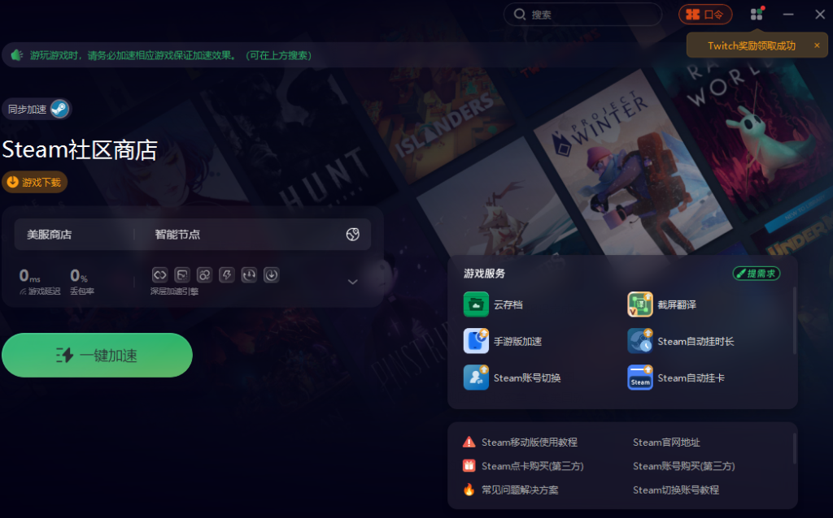Open Steam官网地址 link
The width and height of the screenshot is (833, 518).
tap(666, 442)
